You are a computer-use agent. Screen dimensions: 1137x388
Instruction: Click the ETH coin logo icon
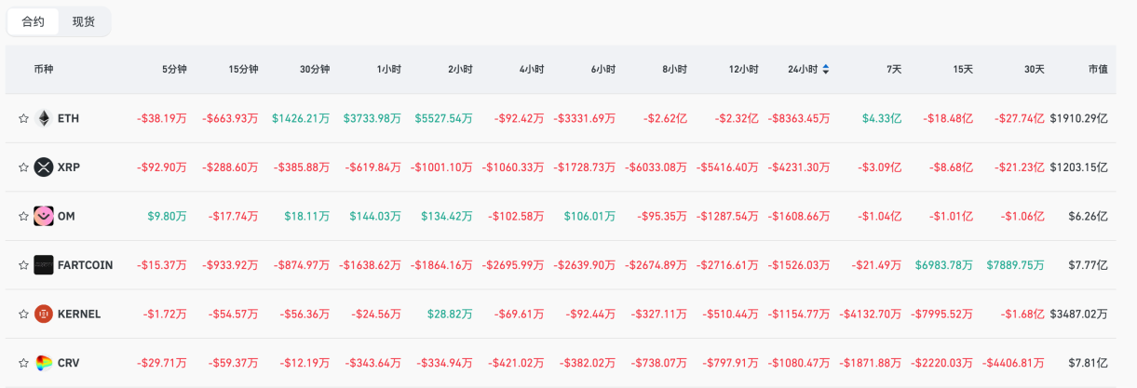click(x=44, y=118)
